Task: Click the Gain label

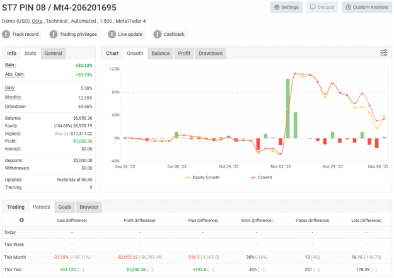Action: [11, 65]
